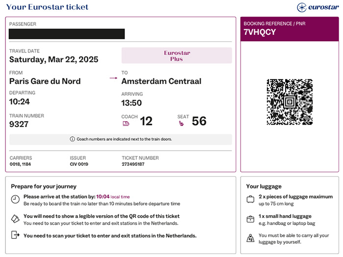Click the Amsterdam Centraal destination
The width and height of the screenshot is (343, 257).
(x=161, y=81)
